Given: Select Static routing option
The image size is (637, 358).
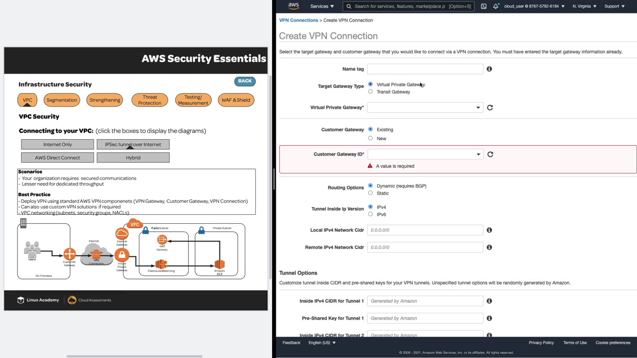Looking at the screenshot, I should pos(370,193).
